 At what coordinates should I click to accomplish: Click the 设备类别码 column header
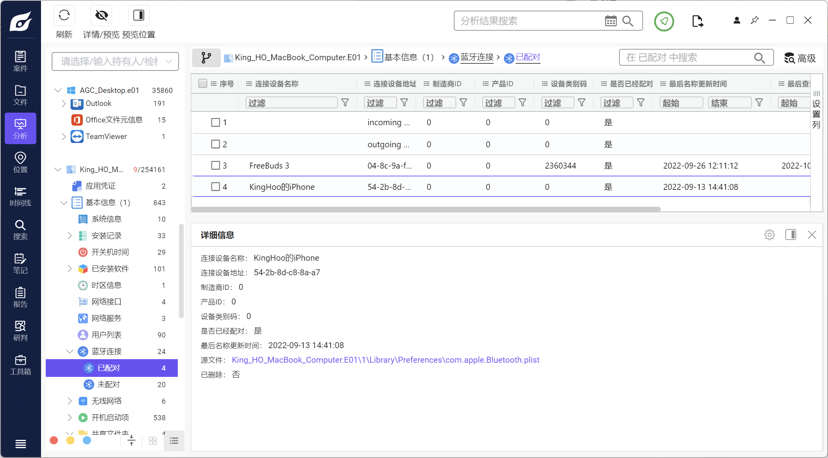pos(569,83)
